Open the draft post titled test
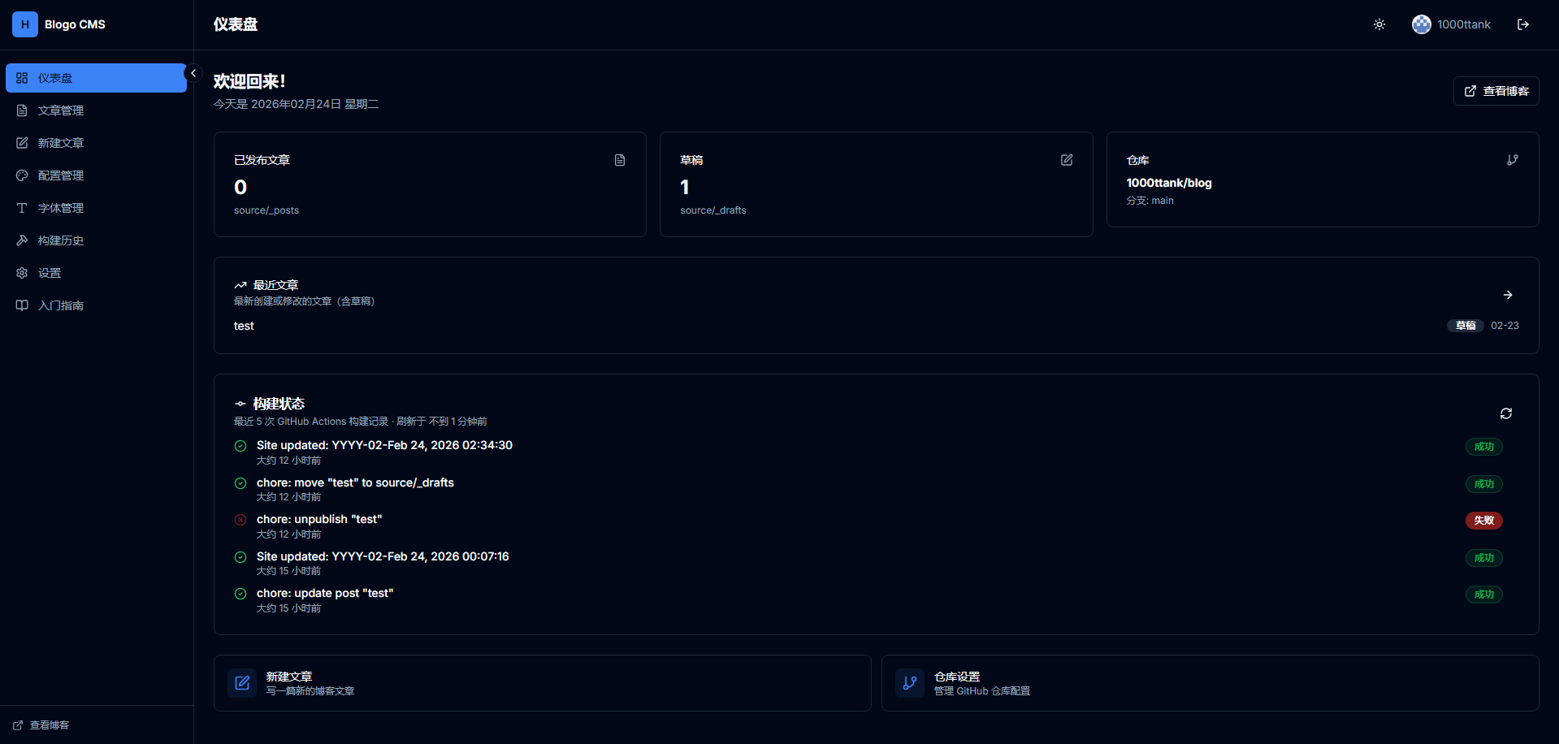Image resolution: width=1559 pixels, height=744 pixels. (x=244, y=326)
